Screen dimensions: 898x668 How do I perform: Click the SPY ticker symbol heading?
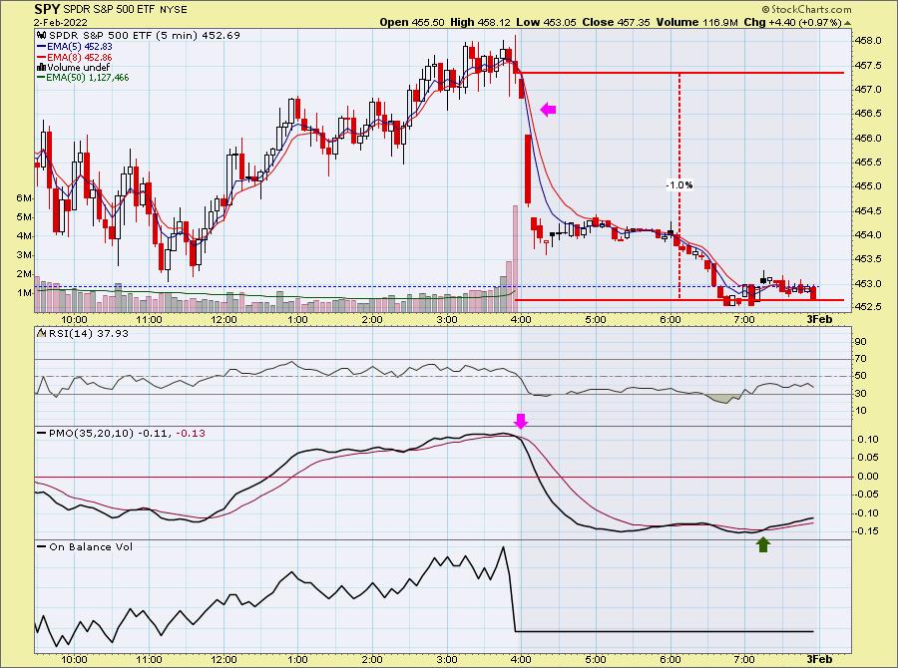[x=47, y=9]
